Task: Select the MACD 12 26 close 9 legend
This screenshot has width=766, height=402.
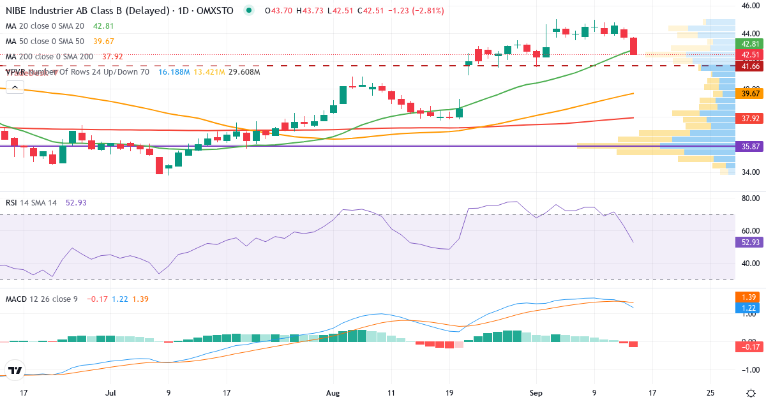Action: pos(41,299)
